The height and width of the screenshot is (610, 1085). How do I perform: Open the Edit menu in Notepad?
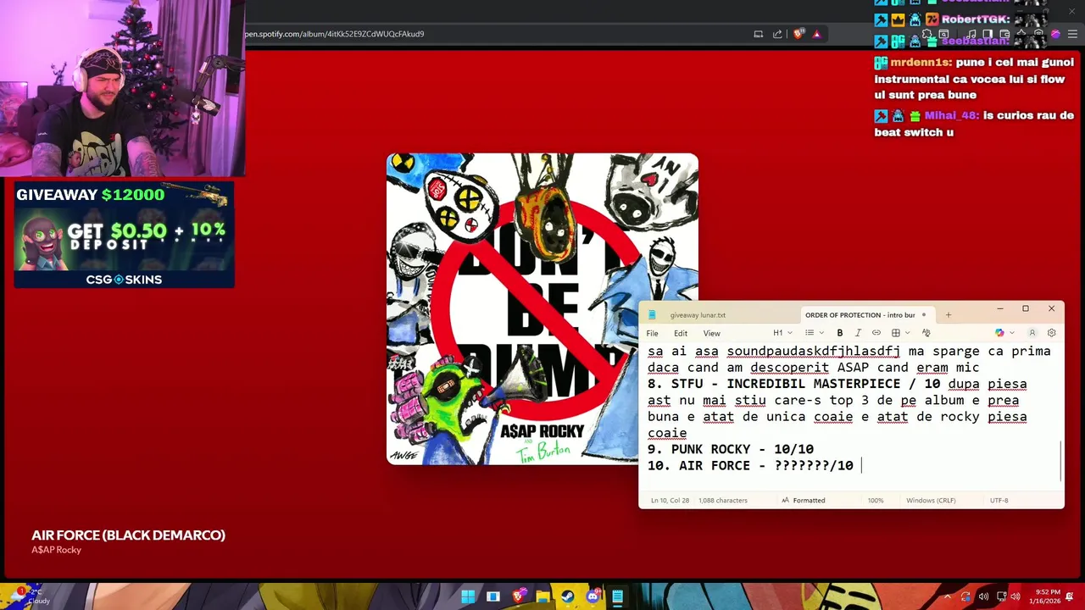click(681, 333)
